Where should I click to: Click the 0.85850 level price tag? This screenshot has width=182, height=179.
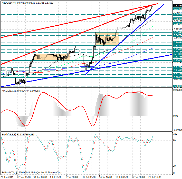pos(177,24)
